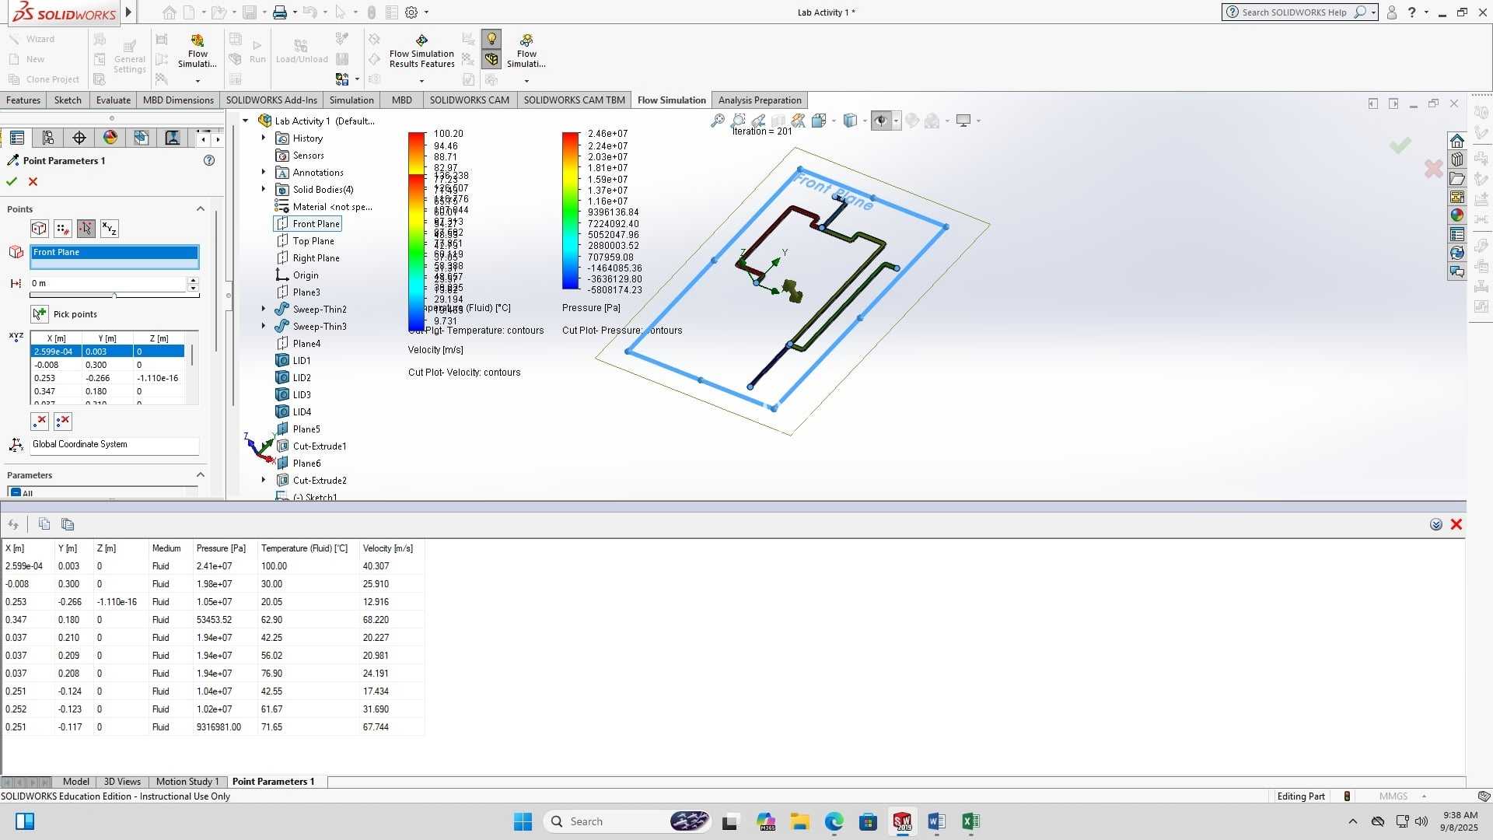Expand the History tree node

(x=264, y=138)
